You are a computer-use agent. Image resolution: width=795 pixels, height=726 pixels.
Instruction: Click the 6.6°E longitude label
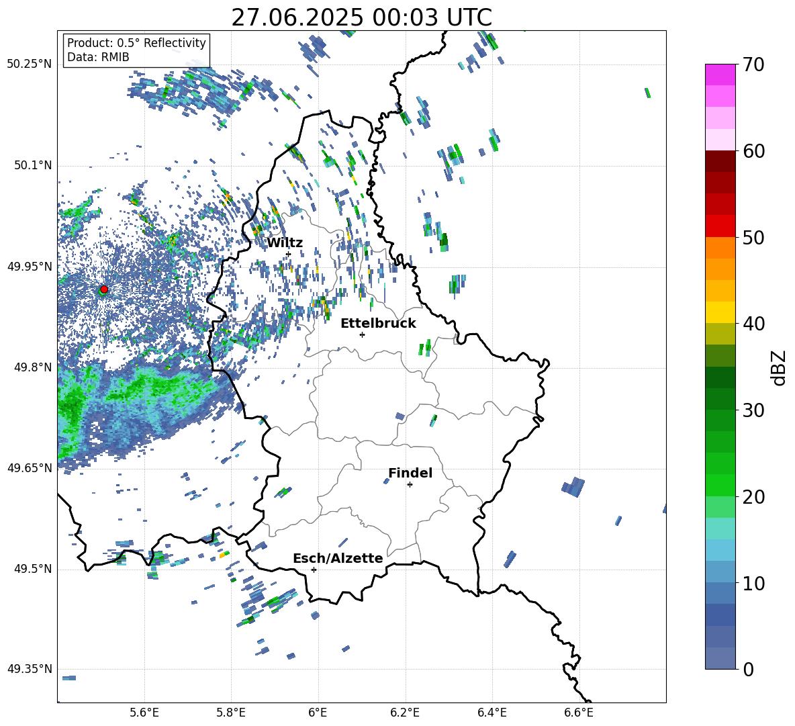click(579, 713)
